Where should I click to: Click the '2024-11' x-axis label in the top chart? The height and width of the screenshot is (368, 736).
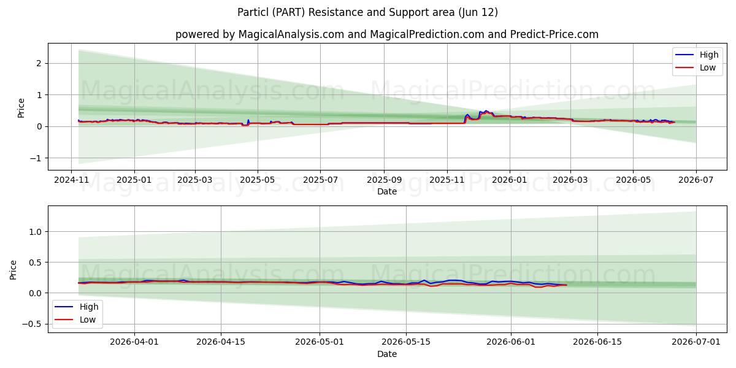pos(72,180)
